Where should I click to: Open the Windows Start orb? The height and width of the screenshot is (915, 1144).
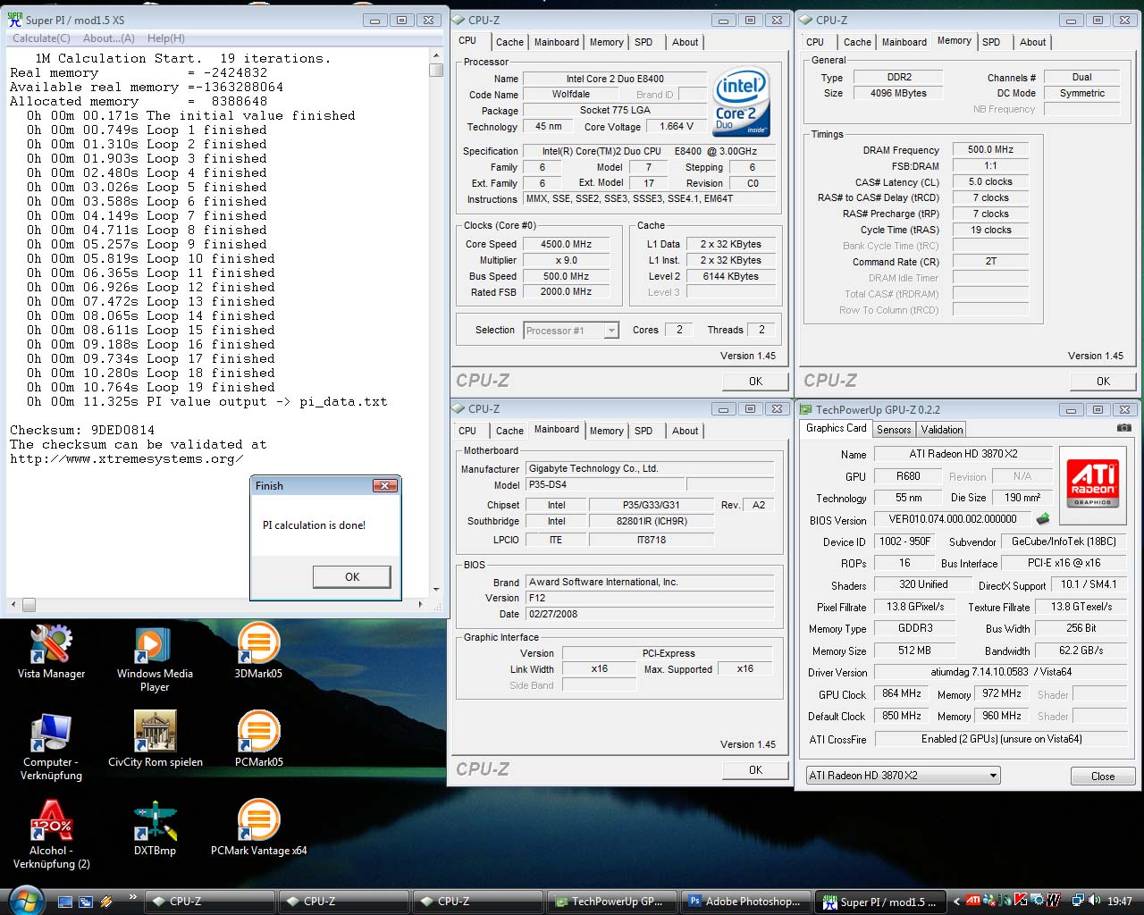tap(24, 899)
